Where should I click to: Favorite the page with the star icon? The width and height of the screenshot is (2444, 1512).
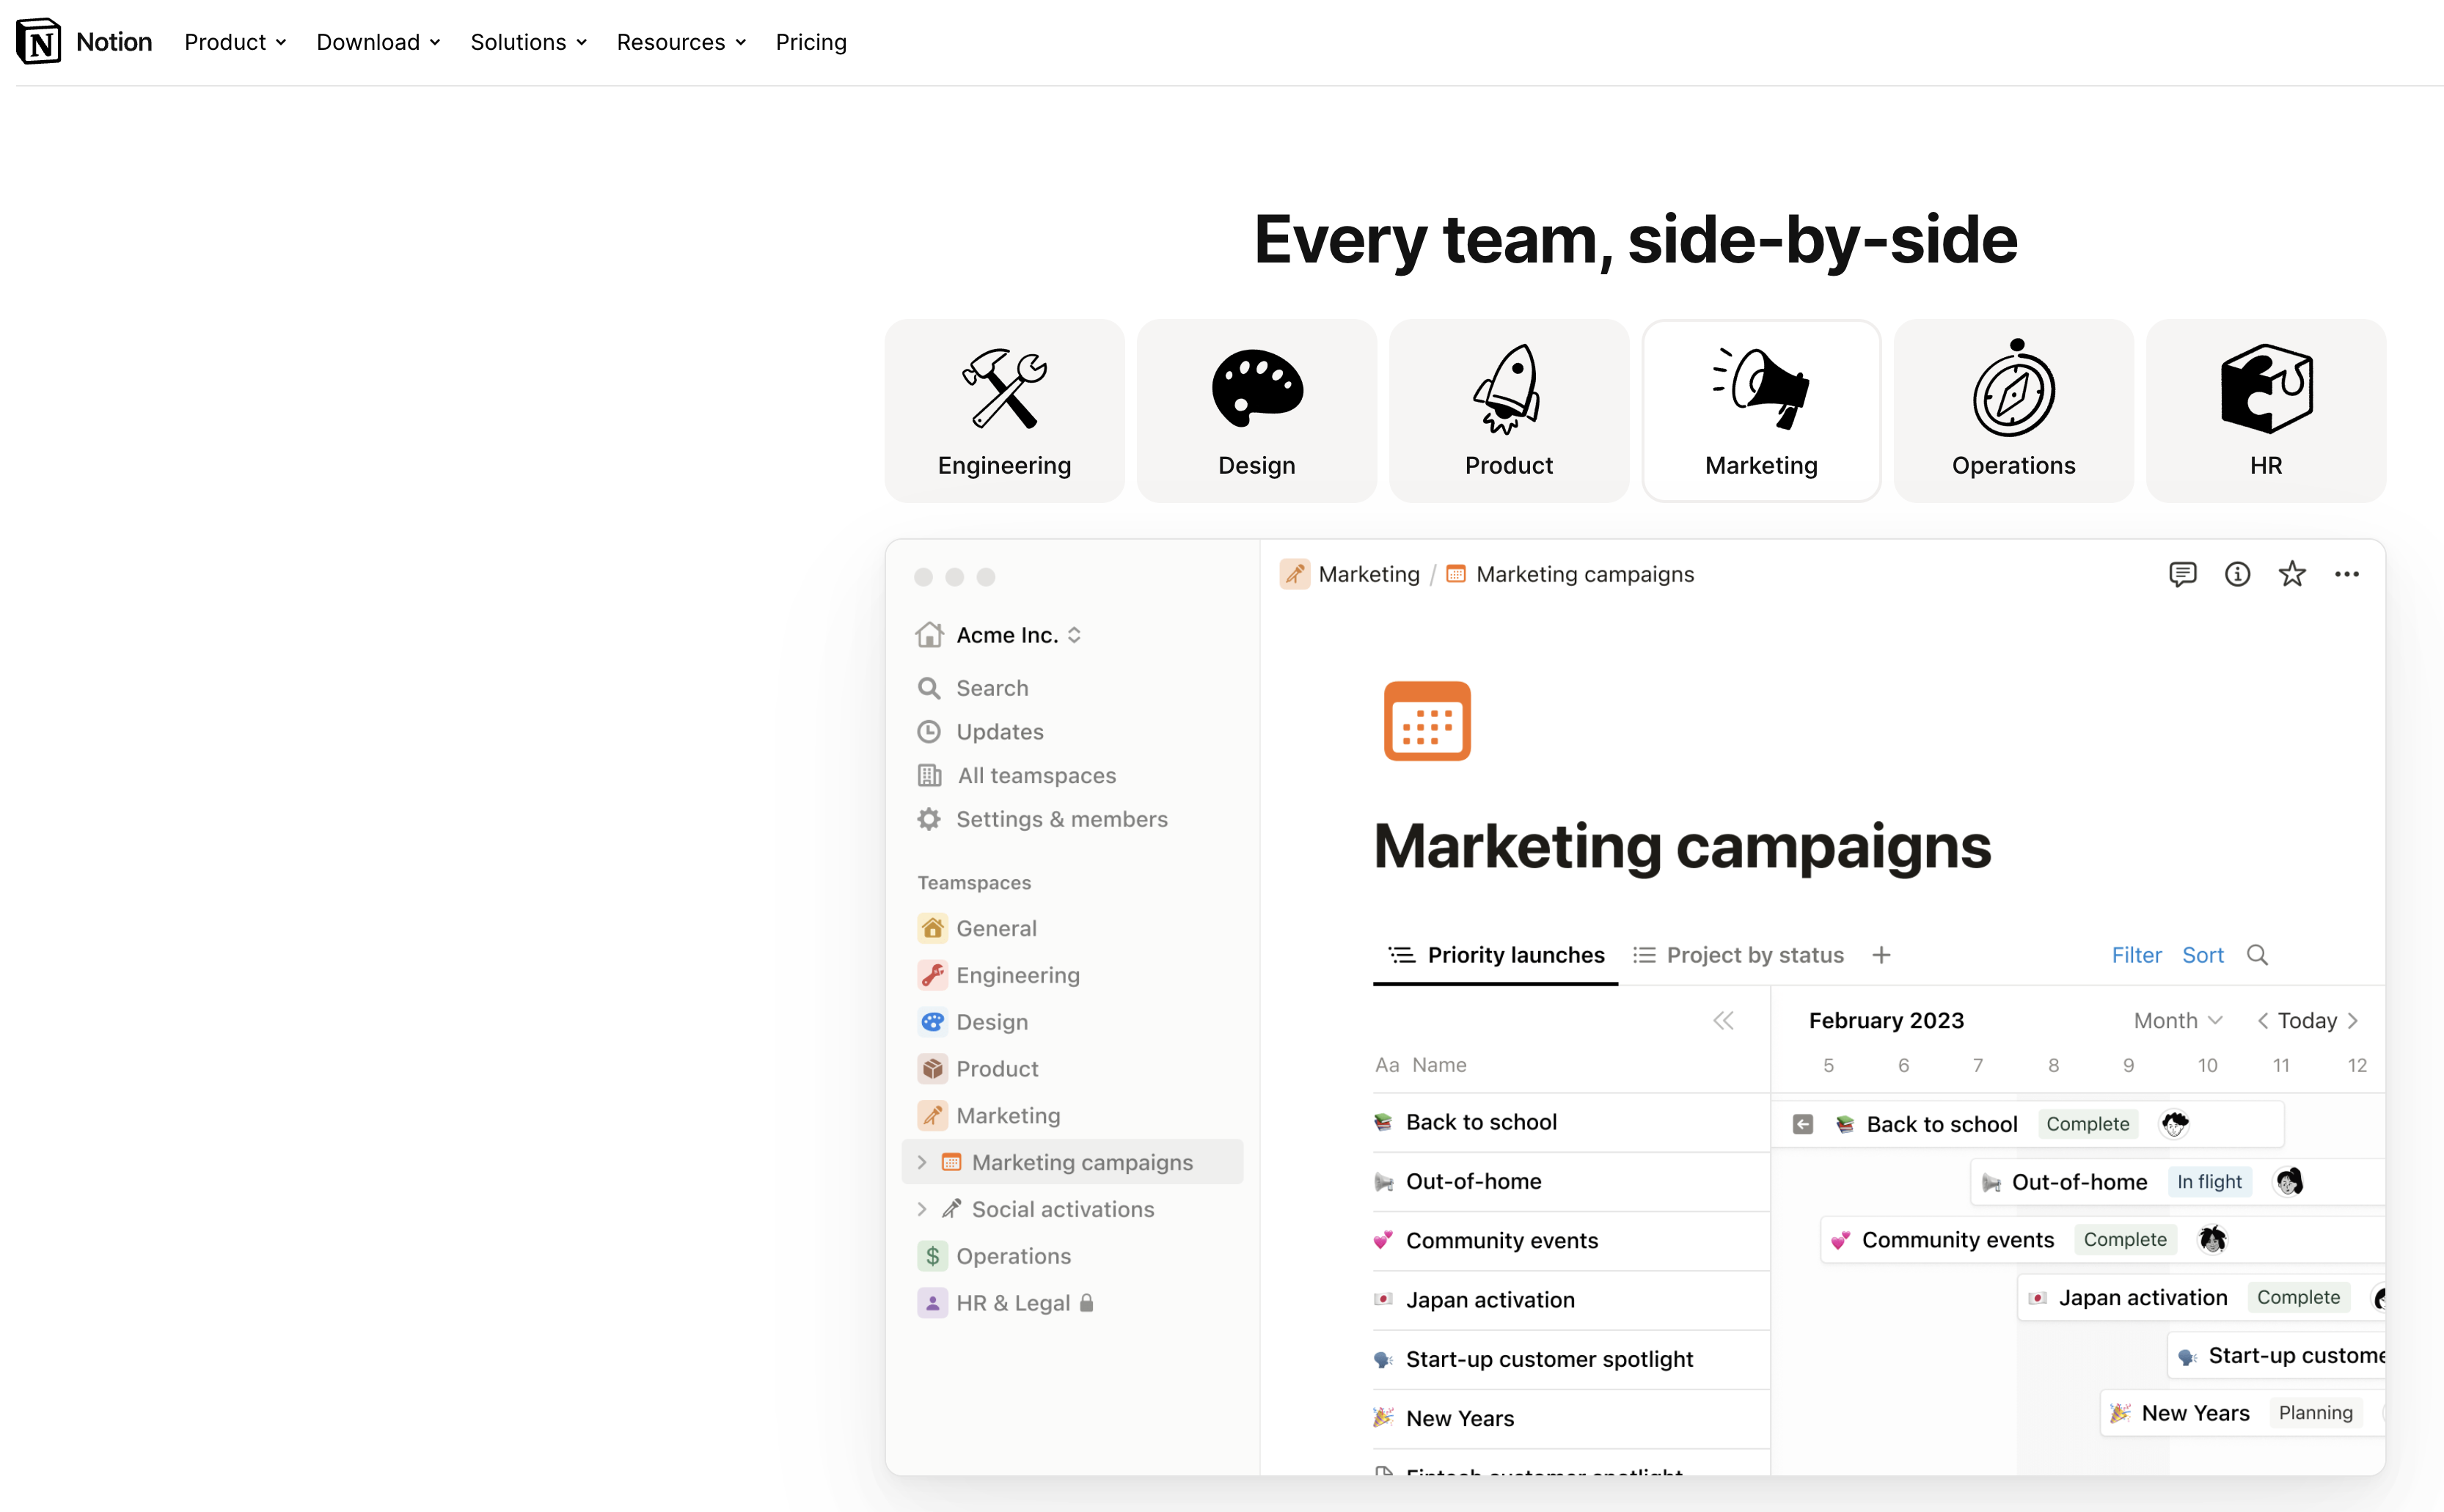pos(2291,574)
